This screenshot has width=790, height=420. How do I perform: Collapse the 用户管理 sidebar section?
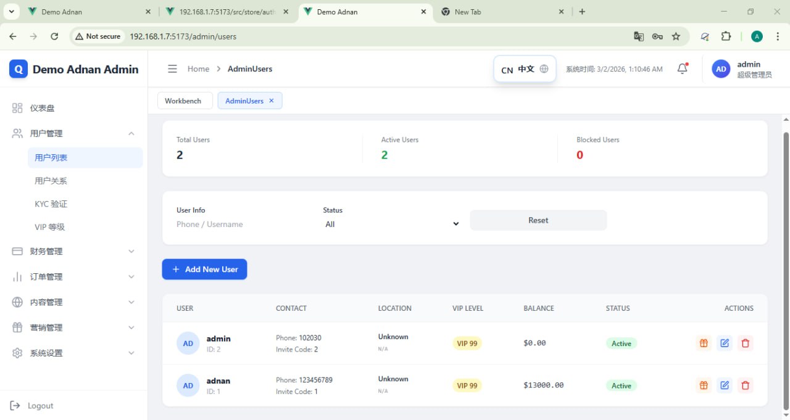(x=74, y=133)
